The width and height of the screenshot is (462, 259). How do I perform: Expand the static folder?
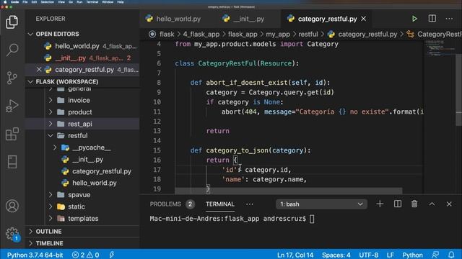51,206
